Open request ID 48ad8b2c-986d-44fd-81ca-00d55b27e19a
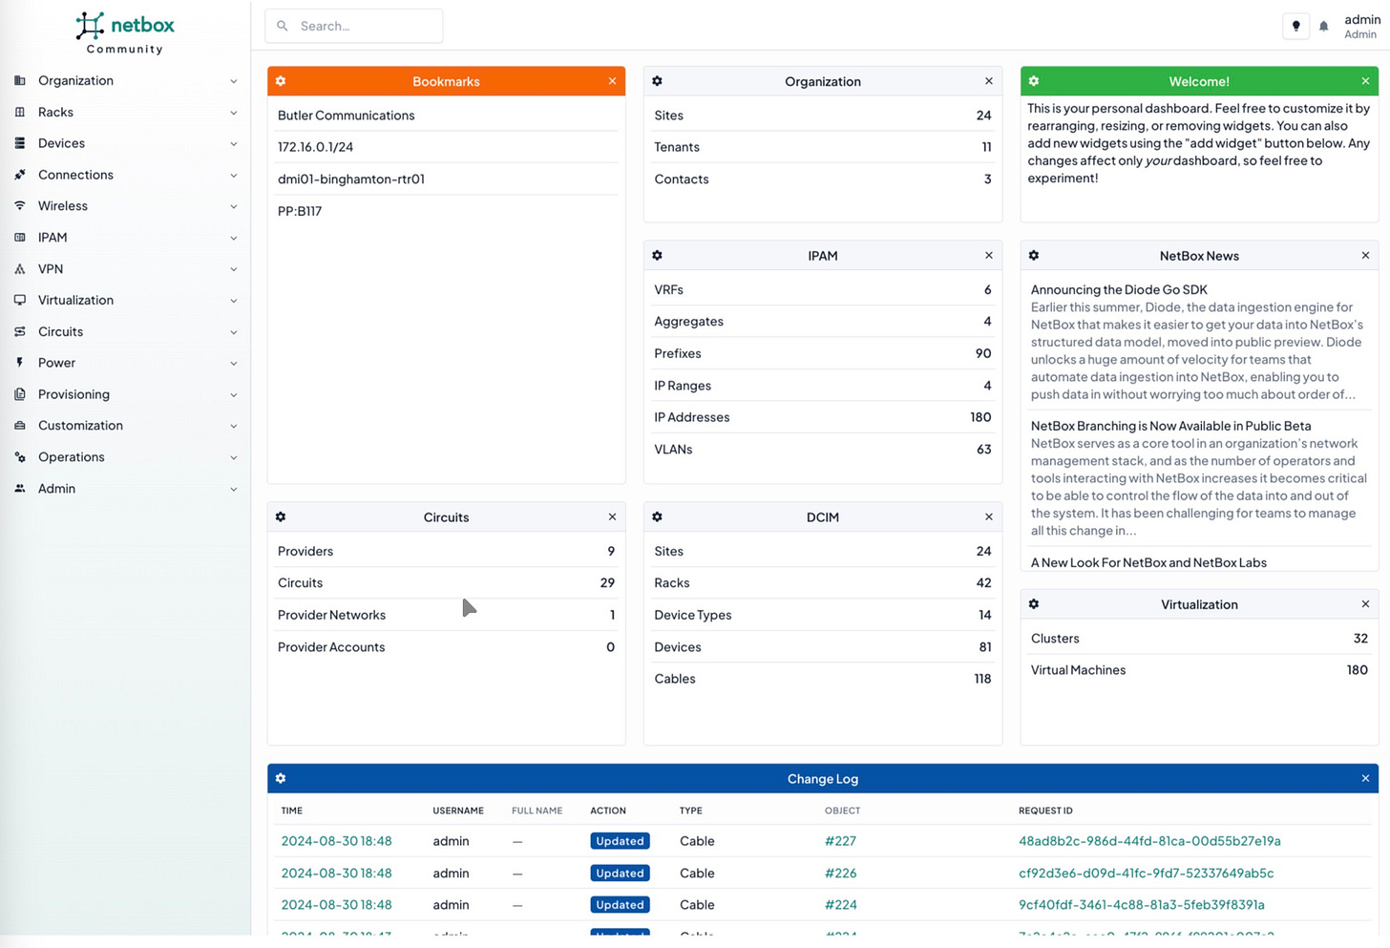The height and width of the screenshot is (948, 1390). [1149, 841]
